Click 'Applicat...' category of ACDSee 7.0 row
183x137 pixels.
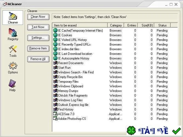[115, 114]
